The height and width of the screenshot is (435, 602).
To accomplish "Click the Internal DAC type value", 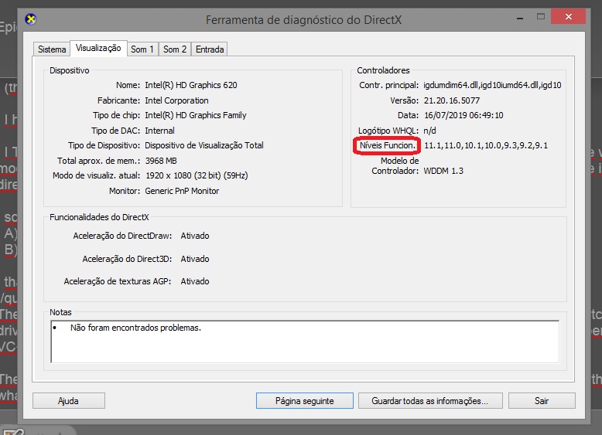I will [159, 131].
